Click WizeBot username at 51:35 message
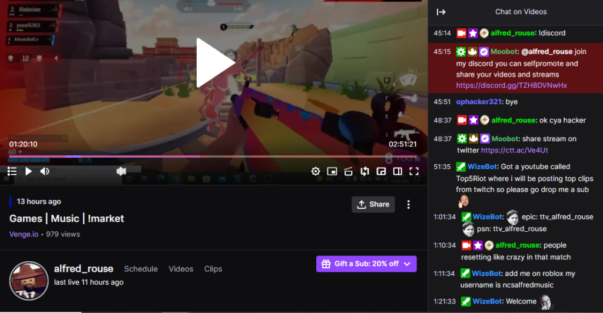 482,167
